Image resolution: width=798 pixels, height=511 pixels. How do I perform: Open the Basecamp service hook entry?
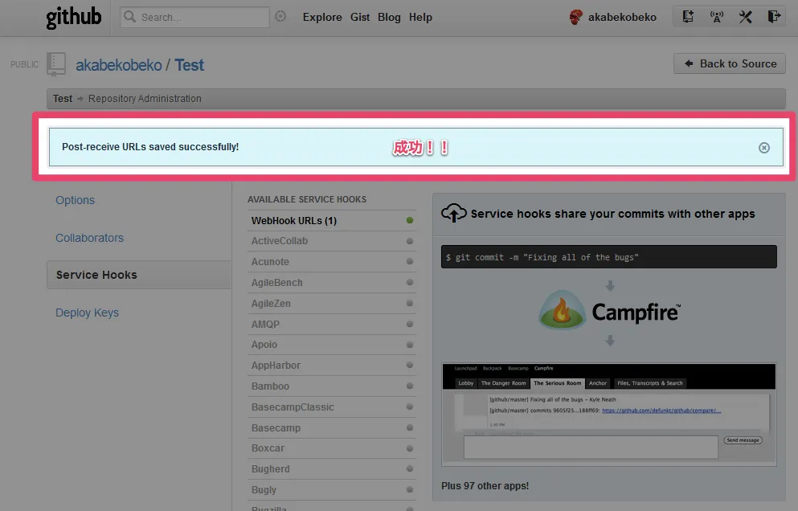[276, 428]
